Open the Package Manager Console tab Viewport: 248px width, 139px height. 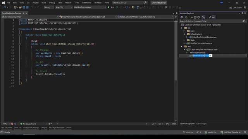click(60, 127)
